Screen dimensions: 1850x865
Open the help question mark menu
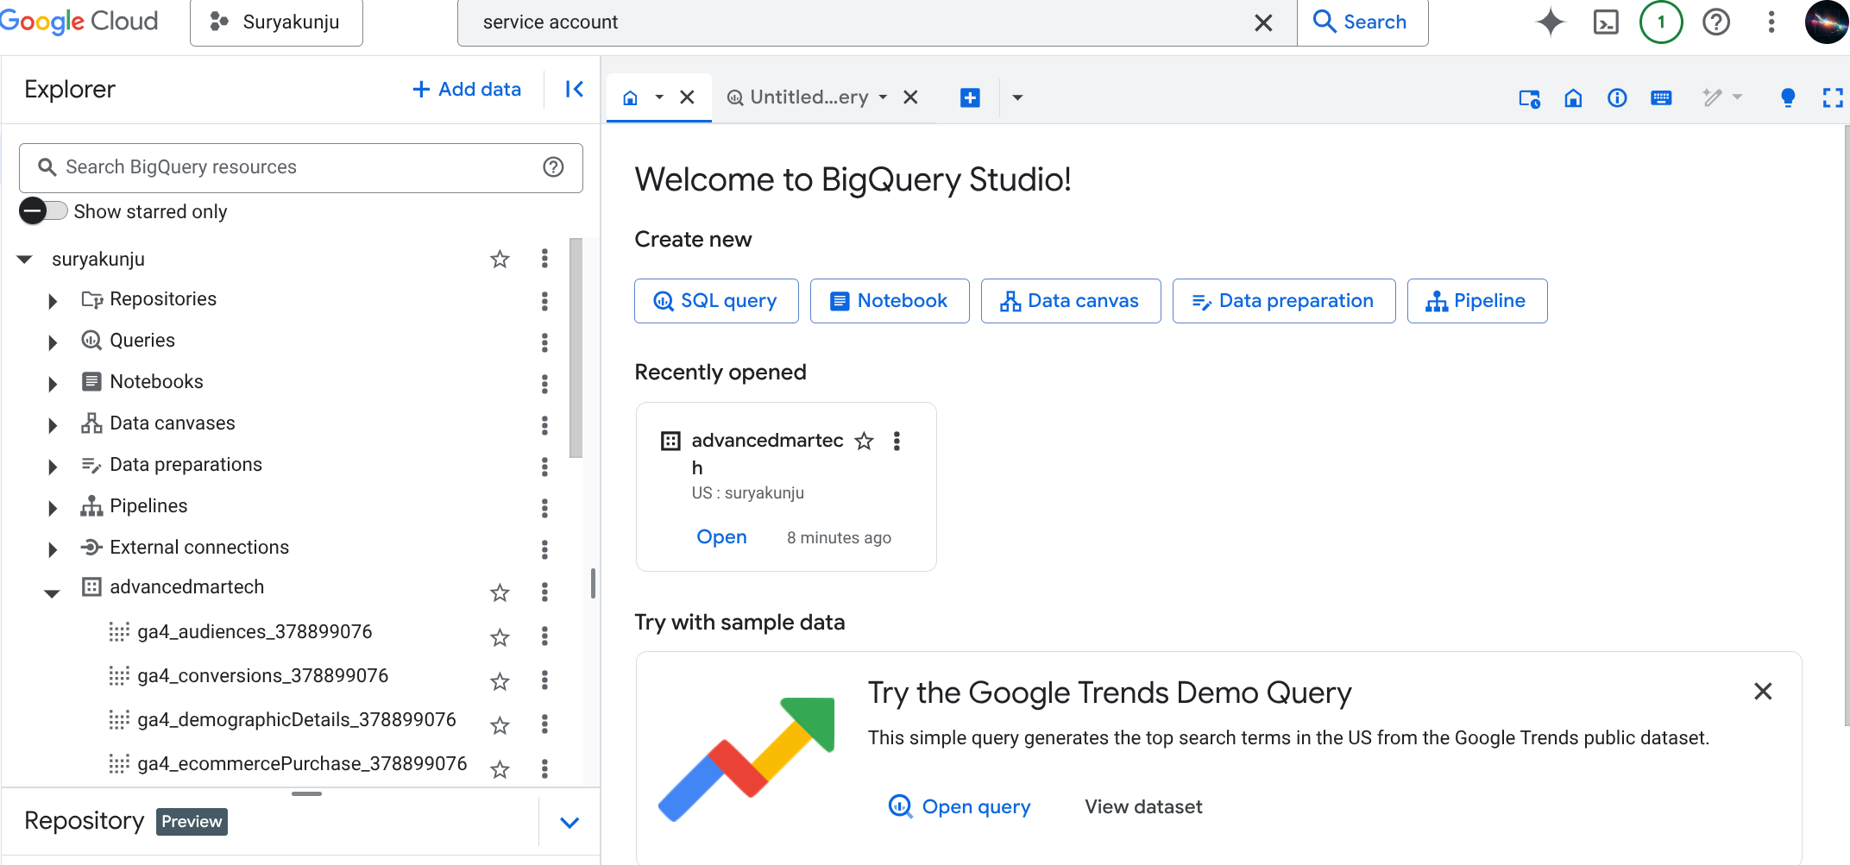coord(1716,22)
